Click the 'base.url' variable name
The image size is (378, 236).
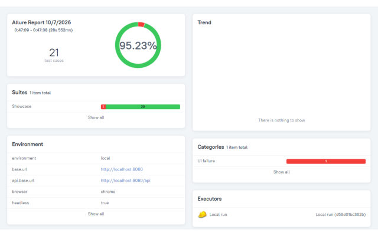[19, 169]
